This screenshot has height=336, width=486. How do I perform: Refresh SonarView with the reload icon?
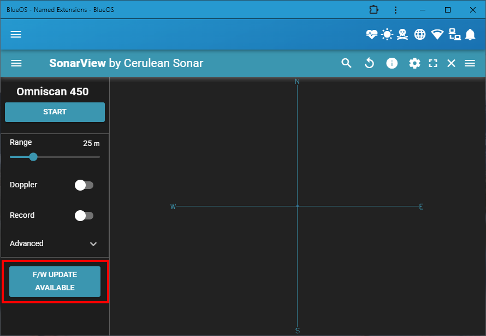coord(369,63)
